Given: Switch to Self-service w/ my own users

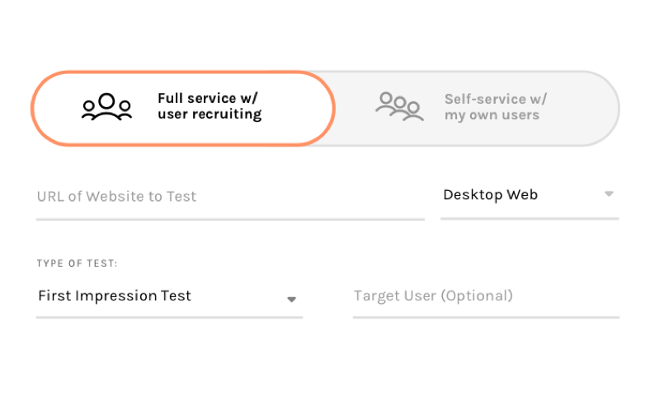Looking at the screenshot, I should (477, 109).
